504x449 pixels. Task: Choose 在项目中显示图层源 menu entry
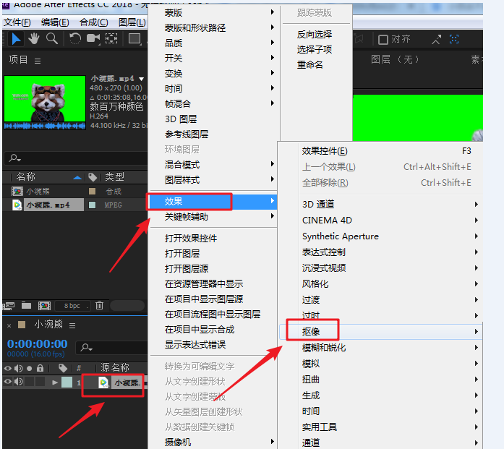pyautogui.click(x=213, y=299)
